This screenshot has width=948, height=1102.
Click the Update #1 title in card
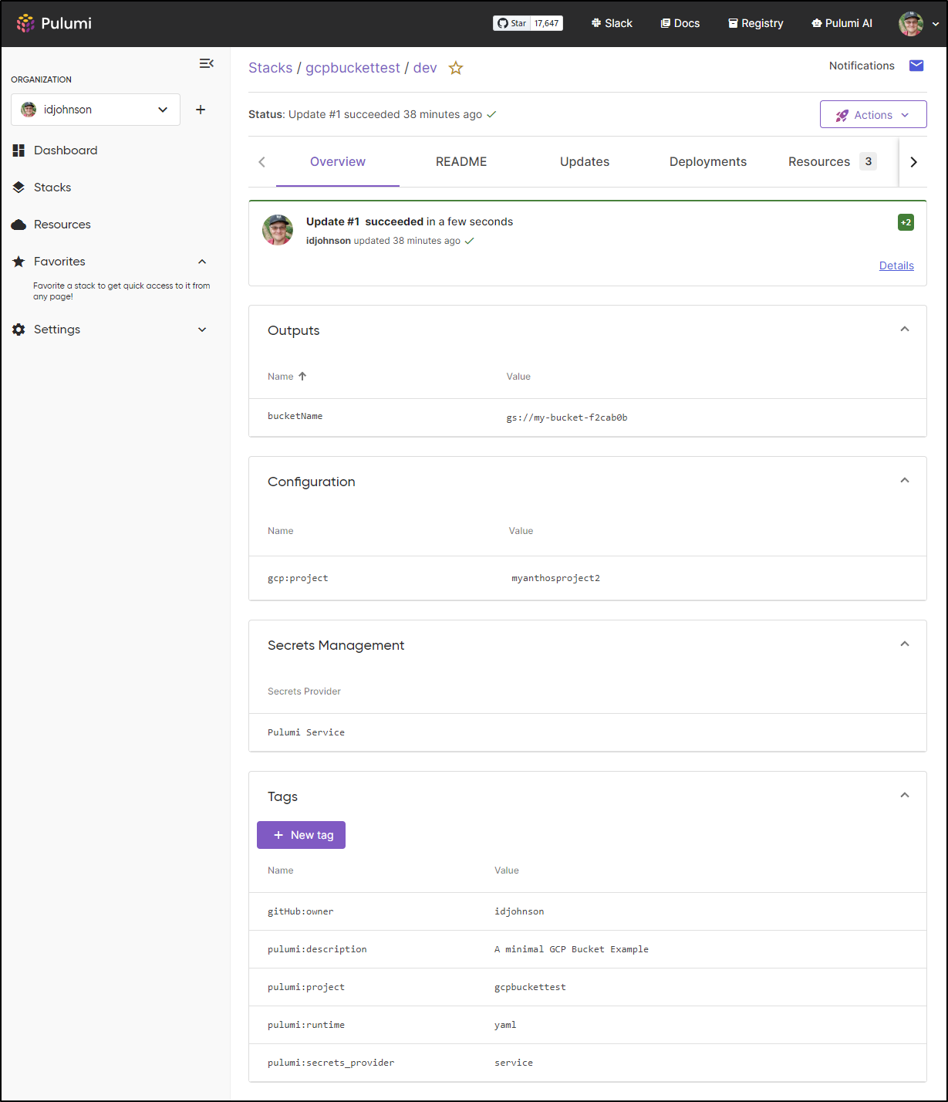332,221
